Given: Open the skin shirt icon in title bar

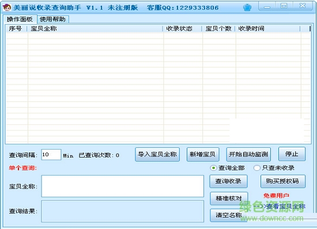Looking at the screenshot, I should click(x=247, y=7).
